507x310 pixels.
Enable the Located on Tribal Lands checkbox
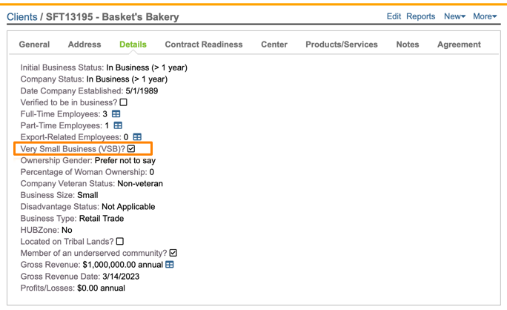[x=120, y=242]
